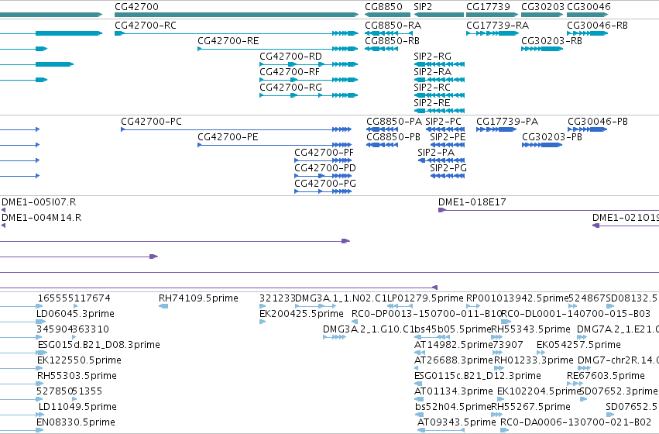Screen dimensions: 659x434
Task: Click protein CG42700-PE
Action: [x=228, y=137]
